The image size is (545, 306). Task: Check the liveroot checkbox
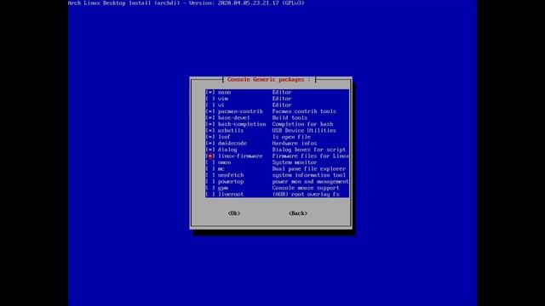210,195
